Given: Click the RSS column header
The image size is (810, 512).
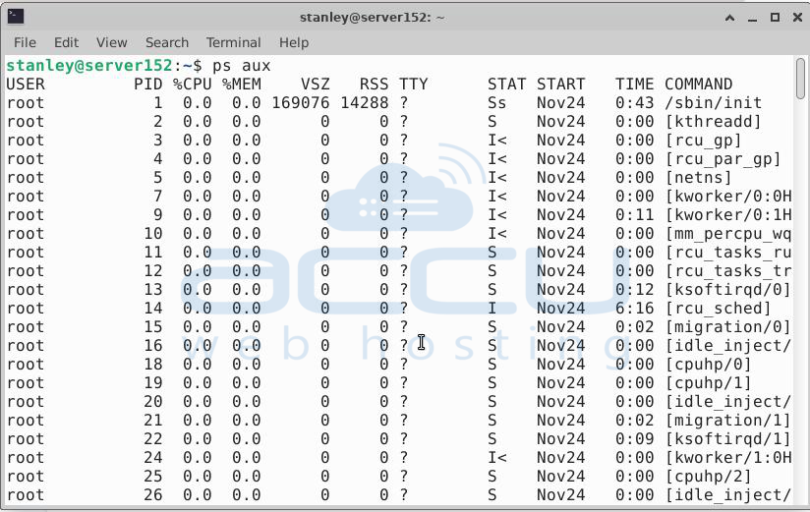Looking at the screenshot, I should click(374, 85).
